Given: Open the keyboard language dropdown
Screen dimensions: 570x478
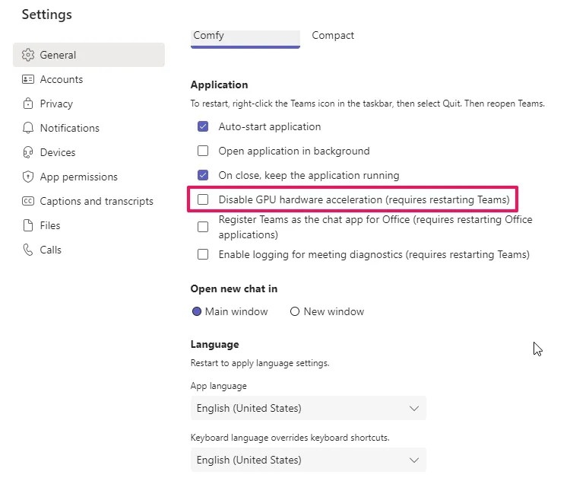Looking at the screenshot, I should coord(309,460).
